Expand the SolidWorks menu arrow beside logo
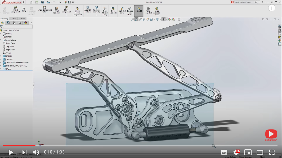 [24, 2]
